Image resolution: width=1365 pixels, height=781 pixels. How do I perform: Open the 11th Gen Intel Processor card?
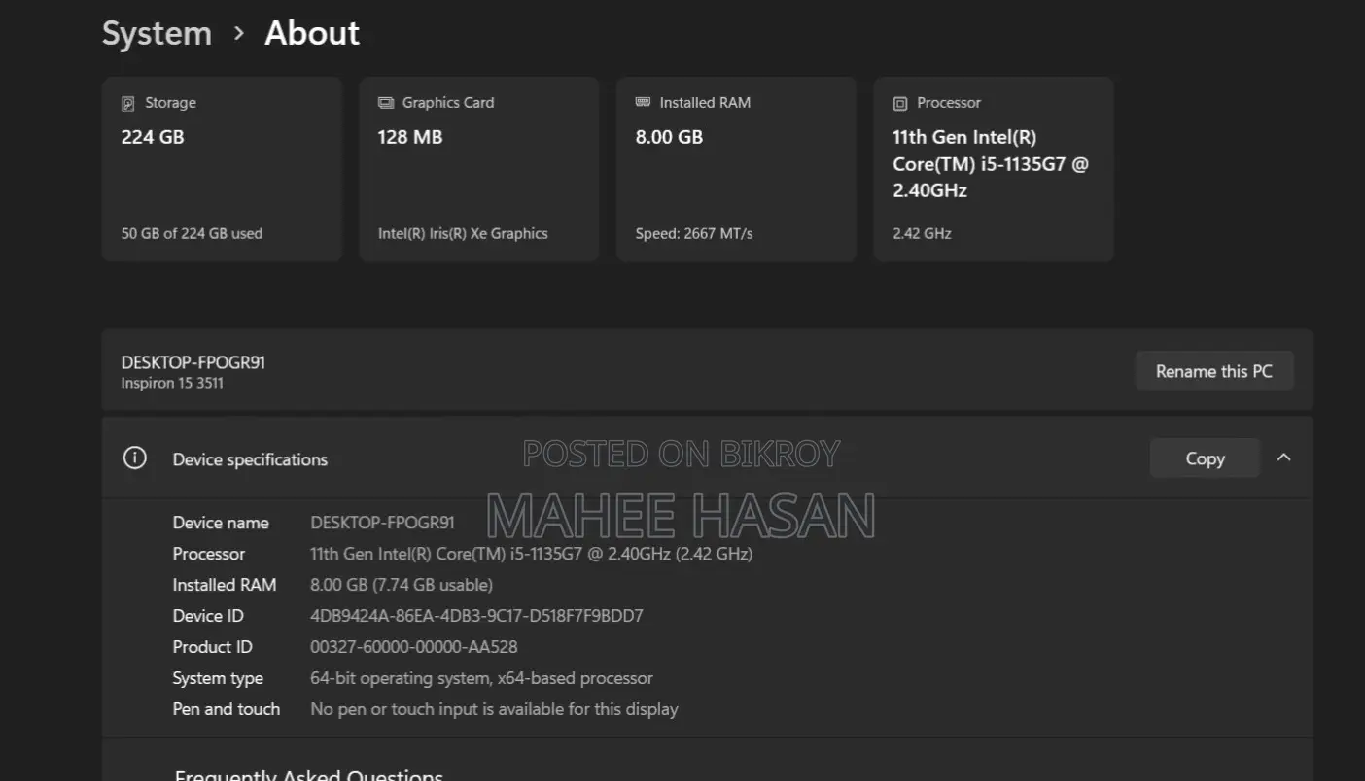(x=994, y=169)
